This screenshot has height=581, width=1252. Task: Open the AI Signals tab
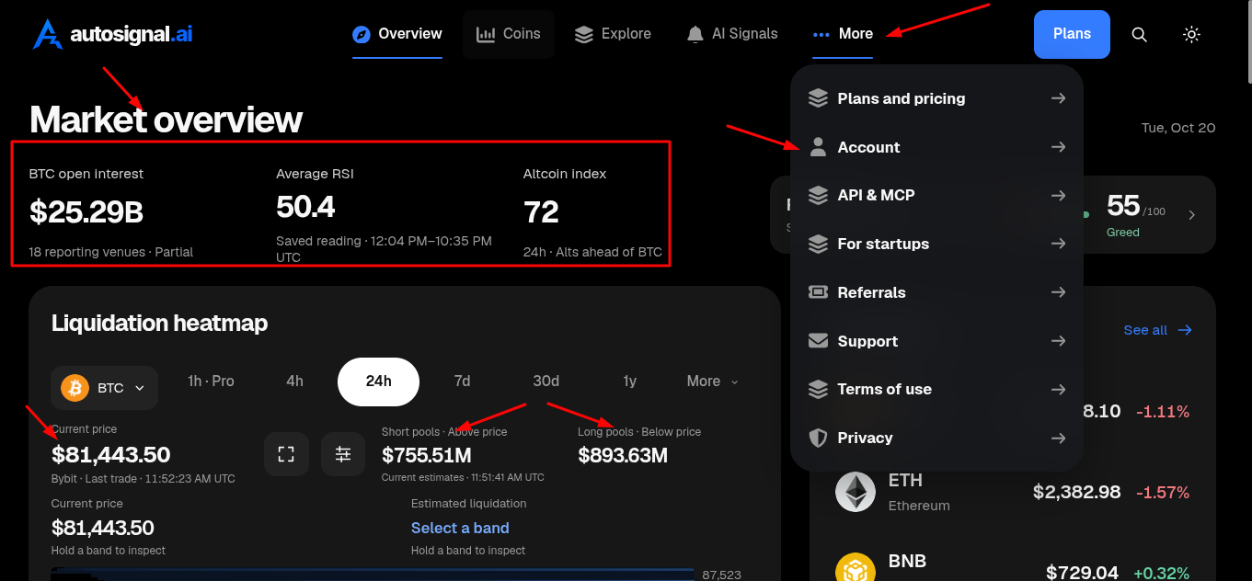coord(732,34)
